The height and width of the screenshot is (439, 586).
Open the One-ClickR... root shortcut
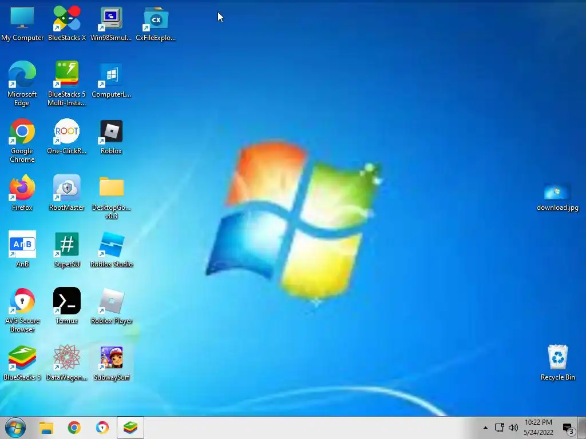pos(67,137)
